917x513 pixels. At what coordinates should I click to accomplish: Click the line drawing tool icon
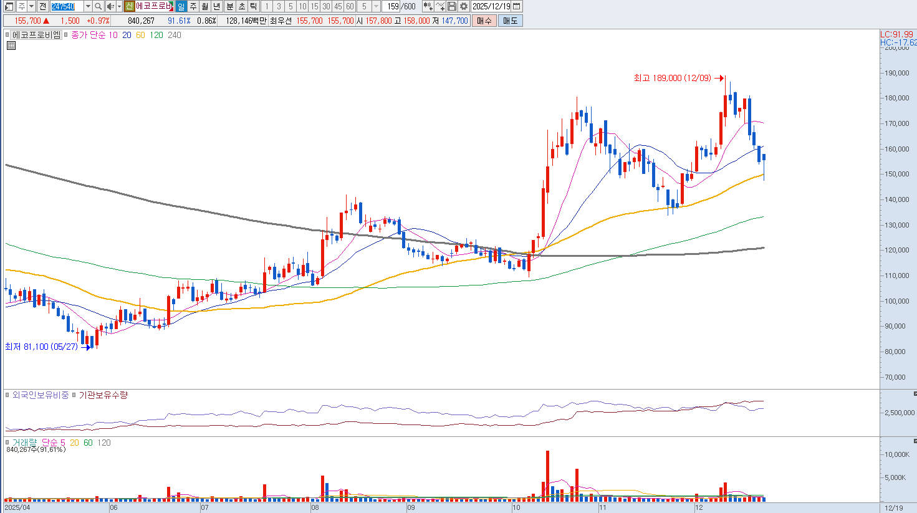tap(440, 6)
